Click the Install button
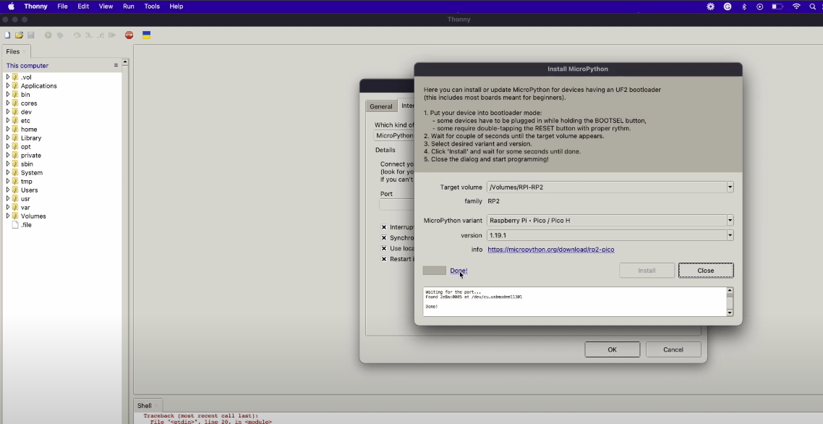 coord(647,271)
